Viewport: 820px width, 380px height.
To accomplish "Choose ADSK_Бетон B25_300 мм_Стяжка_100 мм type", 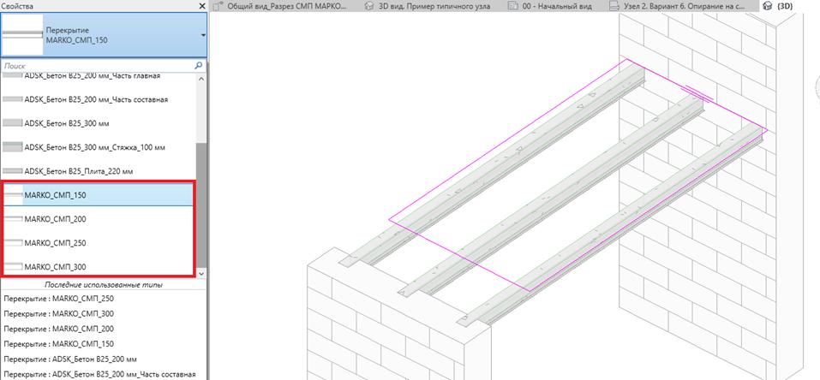I will pyautogui.click(x=98, y=147).
